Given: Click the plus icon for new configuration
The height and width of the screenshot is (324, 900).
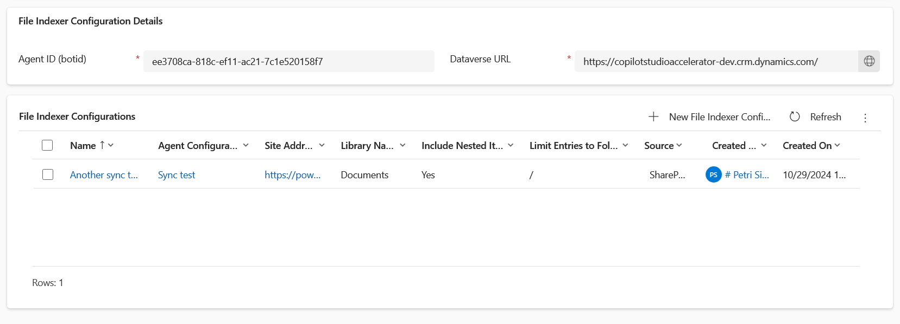Looking at the screenshot, I should click(x=653, y=116).
